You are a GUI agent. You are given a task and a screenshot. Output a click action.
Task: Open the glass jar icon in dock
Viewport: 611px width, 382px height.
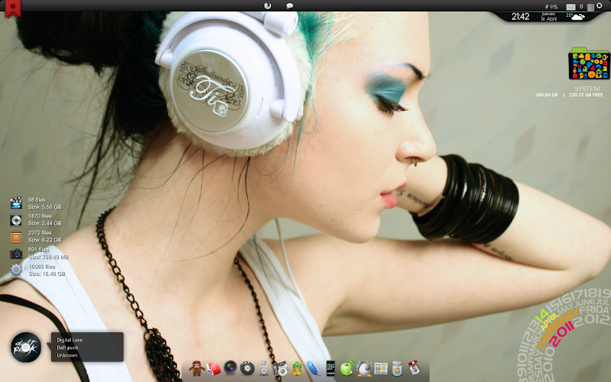[x=396, y=369]
